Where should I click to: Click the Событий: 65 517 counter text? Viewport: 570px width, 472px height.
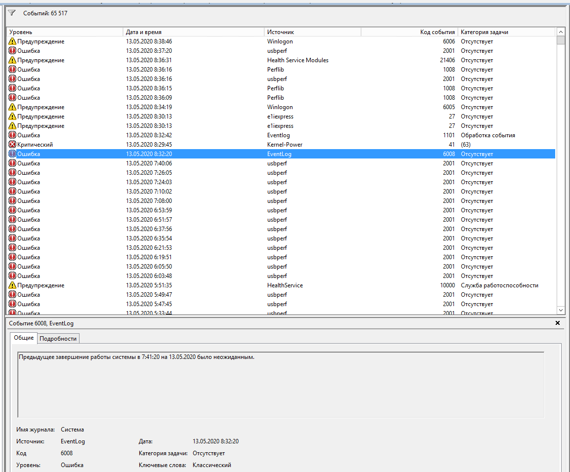[45, 13]
